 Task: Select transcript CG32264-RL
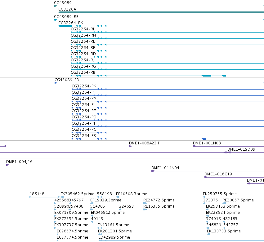83,42
